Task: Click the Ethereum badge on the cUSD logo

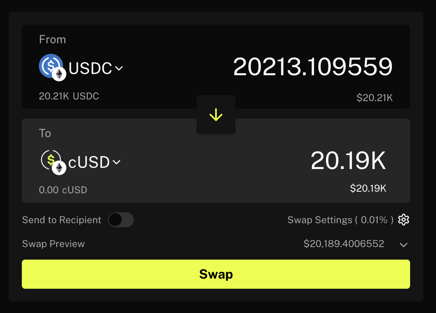Action: pos(59,167)
